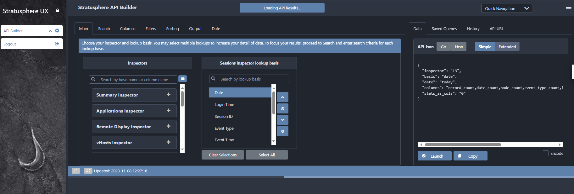Click the Search by lookup basis field
Viewport: 574px width, 194px height.
[252, 79]
